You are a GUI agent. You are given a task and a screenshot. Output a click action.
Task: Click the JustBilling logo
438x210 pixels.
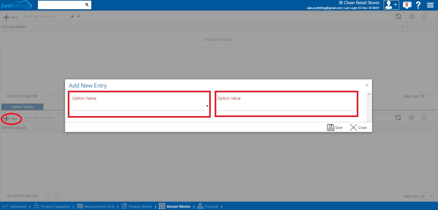click(16, 5)
